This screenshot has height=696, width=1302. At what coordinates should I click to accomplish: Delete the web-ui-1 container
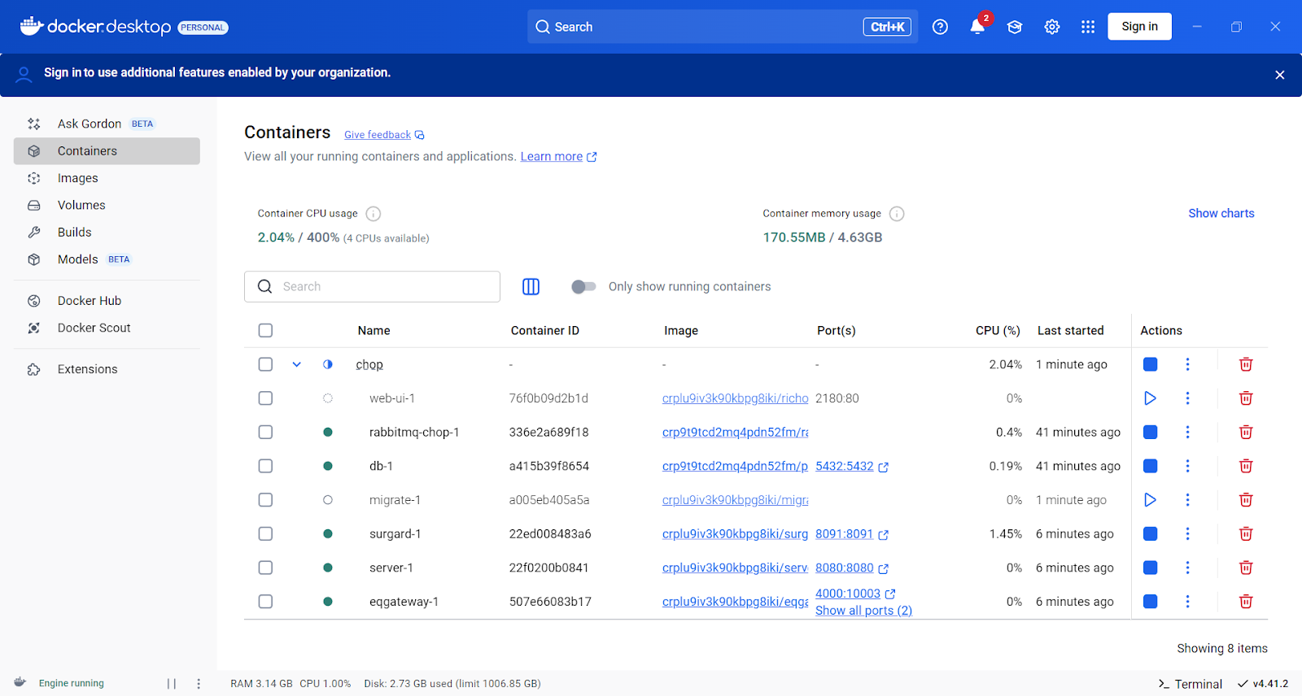tap(1246, 398)
